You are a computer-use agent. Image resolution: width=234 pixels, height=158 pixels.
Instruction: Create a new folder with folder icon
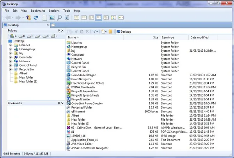(110, 32)
